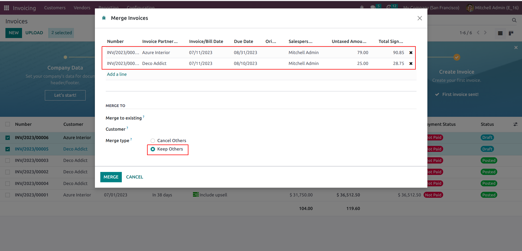Click the Draft badge of INV/2023/00006

pyautogui.click(x=487, y=137)
